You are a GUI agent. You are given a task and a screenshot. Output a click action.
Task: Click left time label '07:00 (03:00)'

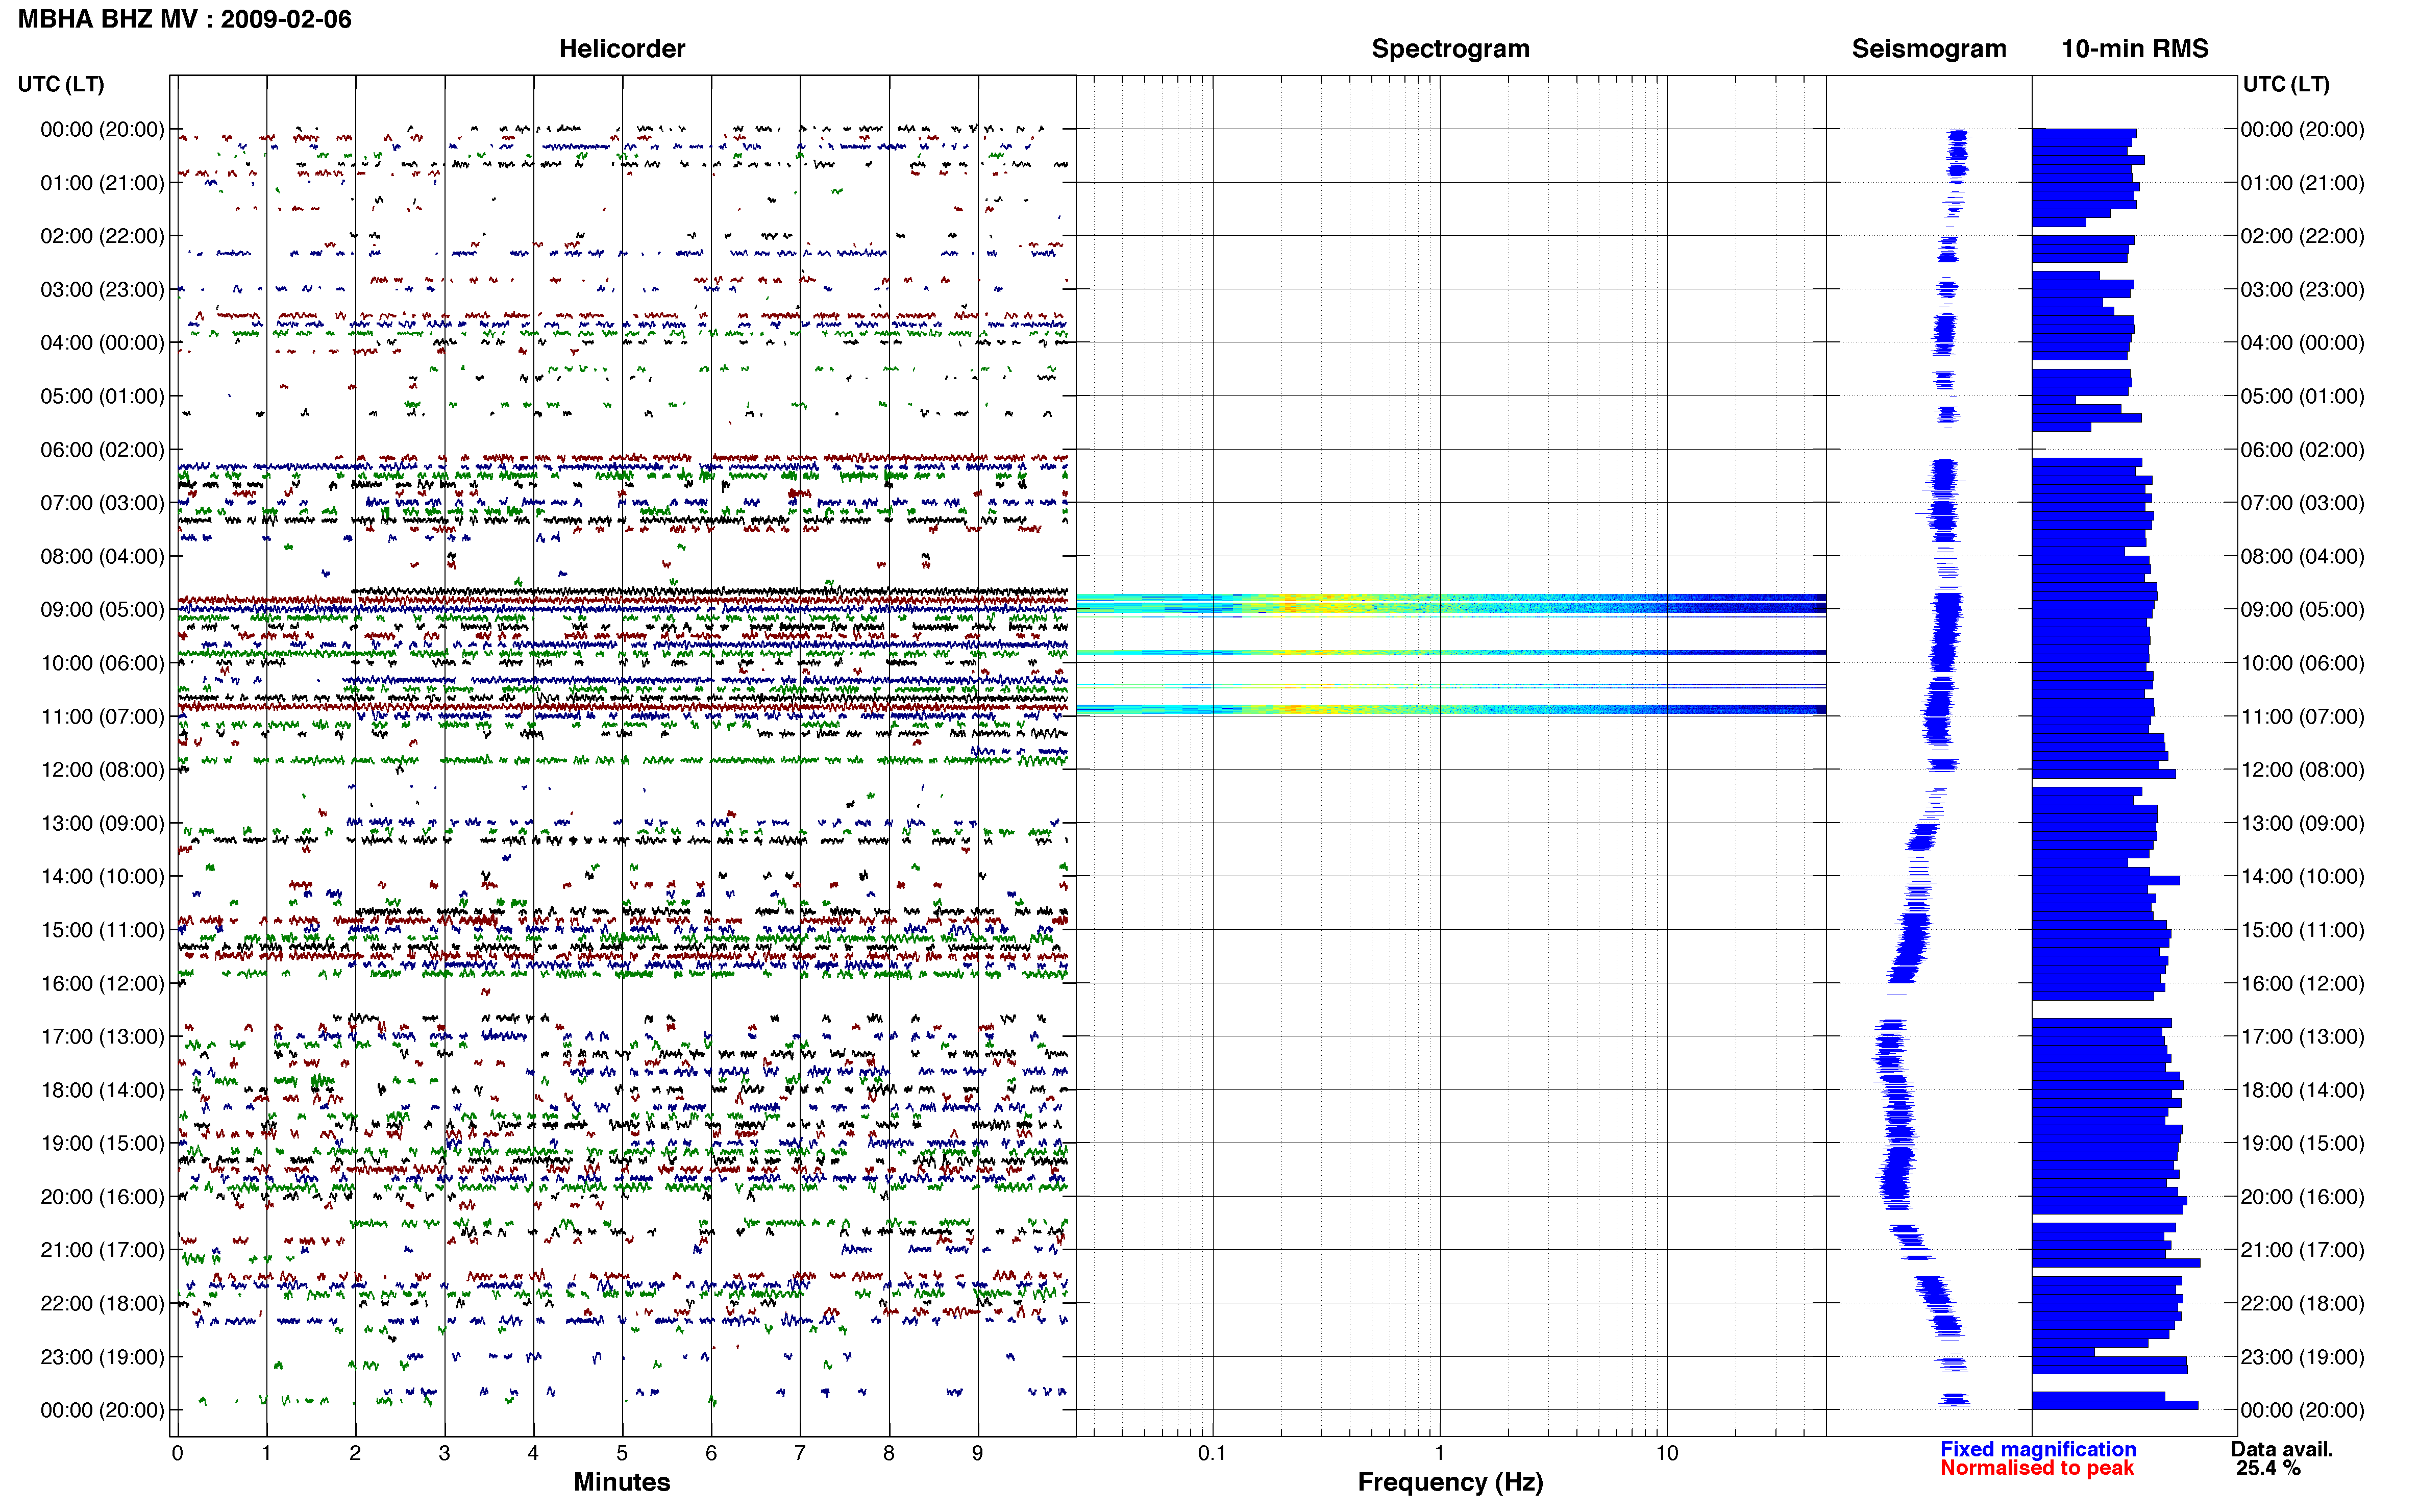102,503
